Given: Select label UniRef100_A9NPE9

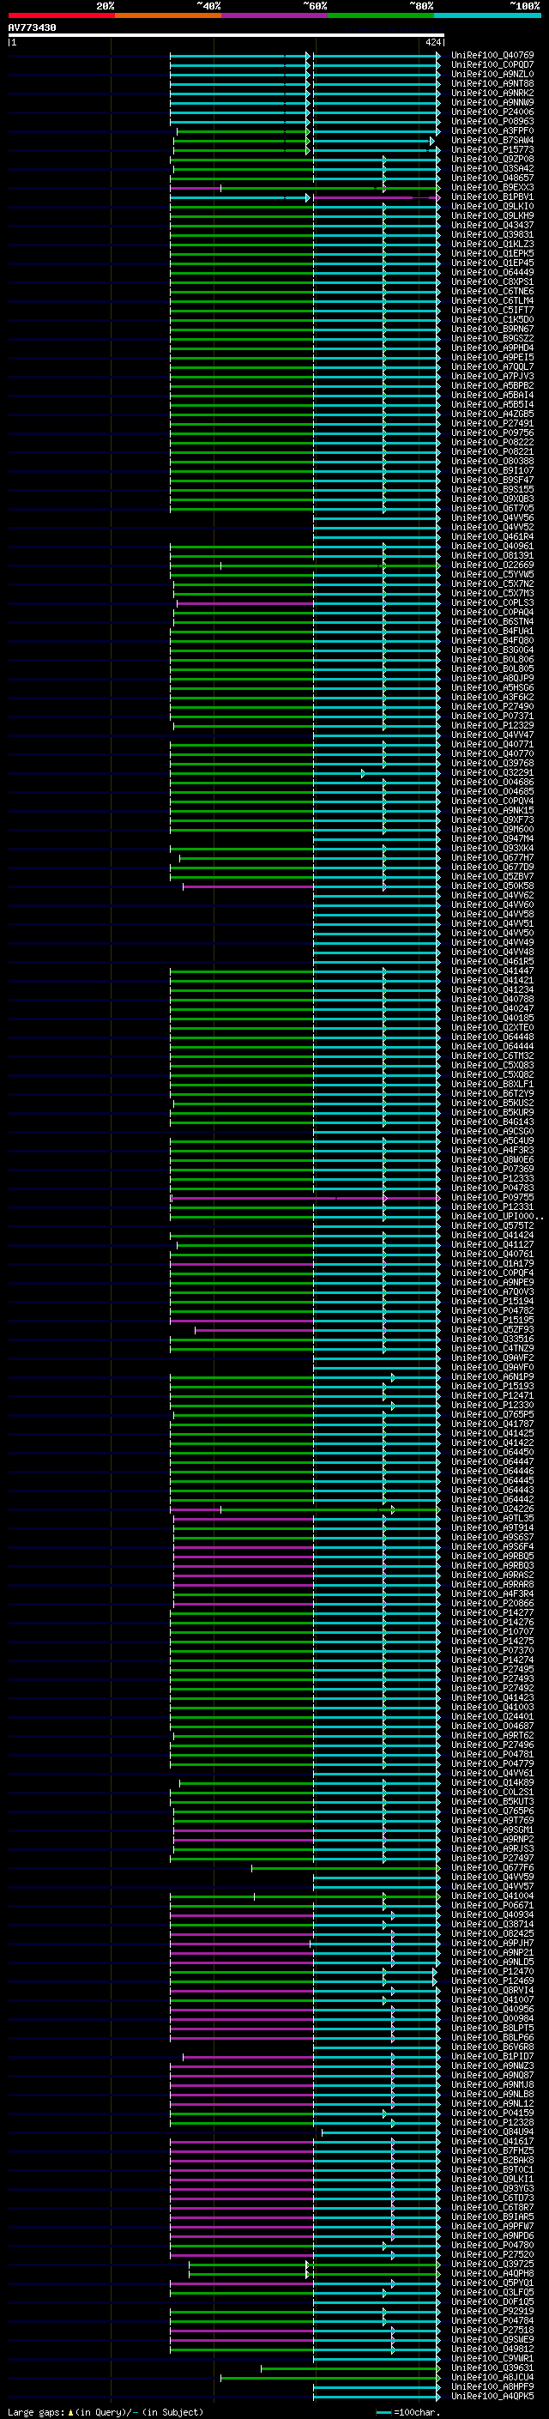Looking at the screenshot, I should [492, 1282].
